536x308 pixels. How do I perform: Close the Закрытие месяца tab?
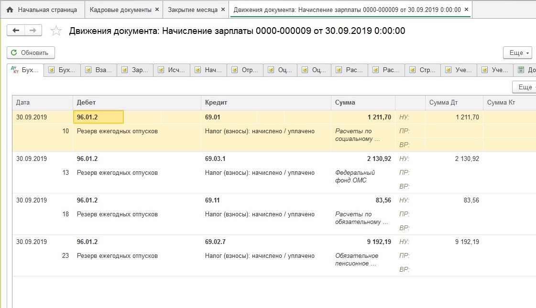click(224, 10)
